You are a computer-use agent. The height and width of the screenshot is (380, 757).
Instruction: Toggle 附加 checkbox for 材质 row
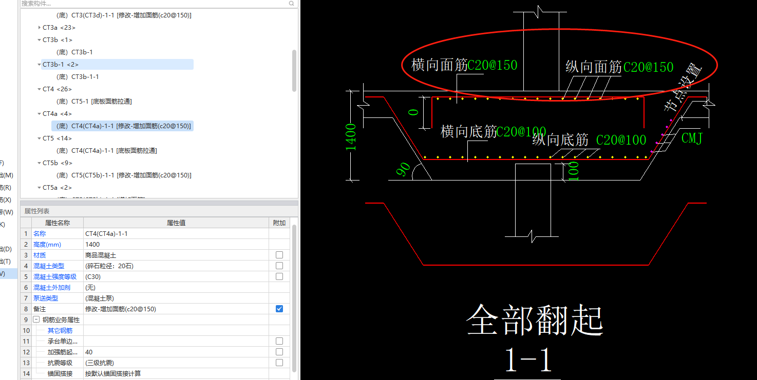pos(279,255)
